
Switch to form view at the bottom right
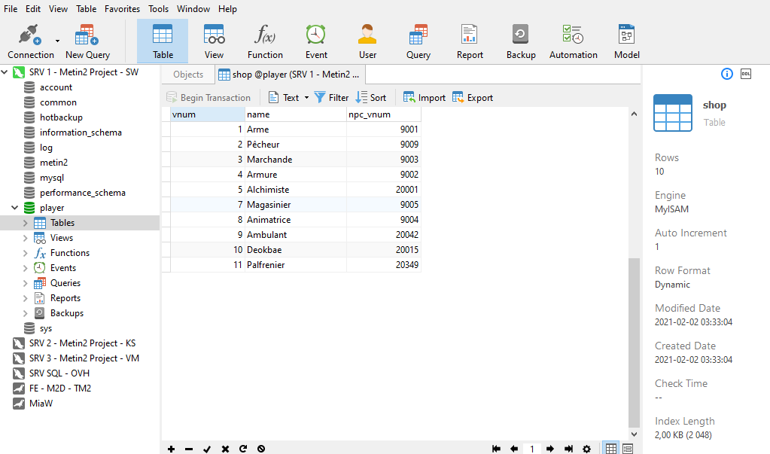(628, 449)
